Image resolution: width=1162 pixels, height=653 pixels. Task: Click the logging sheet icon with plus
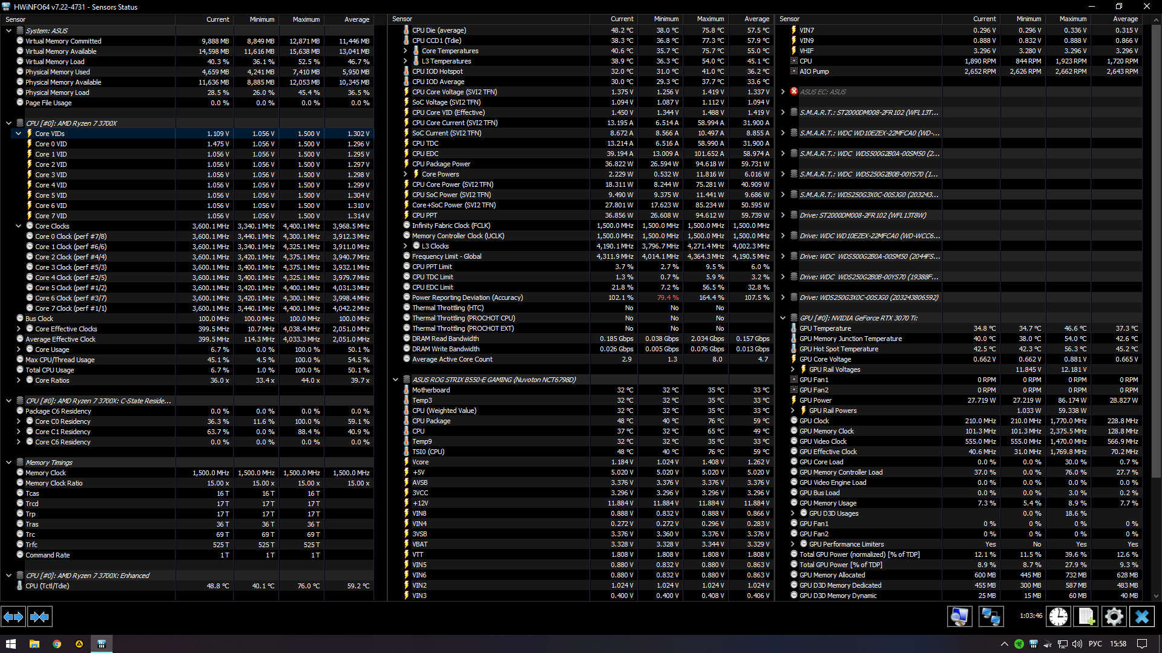tap(1086, 617)
